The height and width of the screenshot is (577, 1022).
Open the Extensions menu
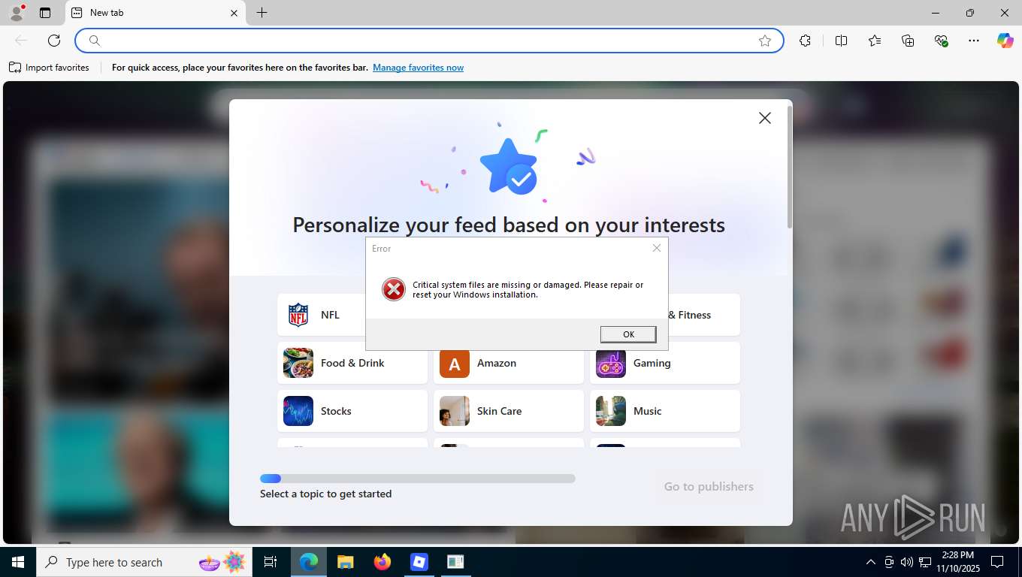pos(805,41)
